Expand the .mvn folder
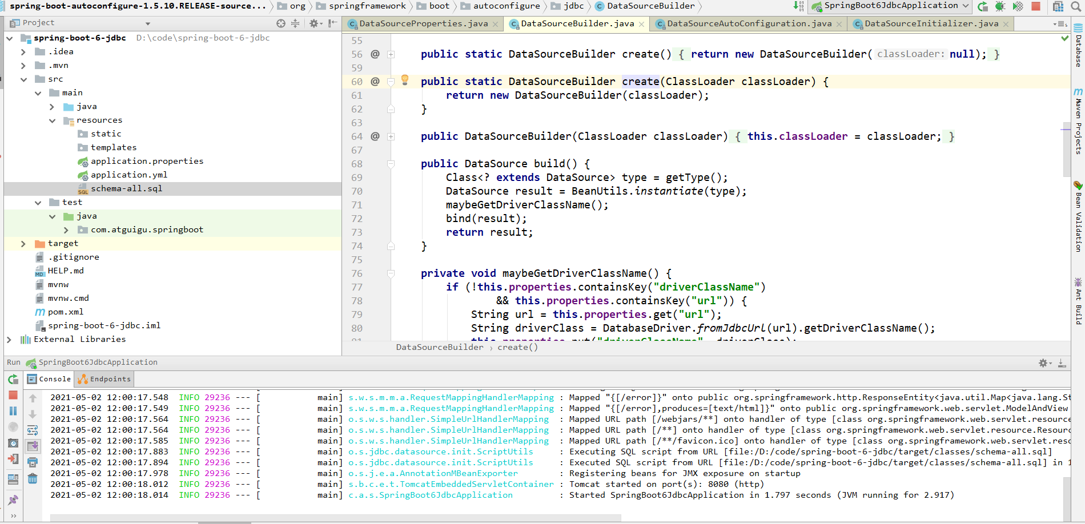The image size is (1085, 524). 23,65
